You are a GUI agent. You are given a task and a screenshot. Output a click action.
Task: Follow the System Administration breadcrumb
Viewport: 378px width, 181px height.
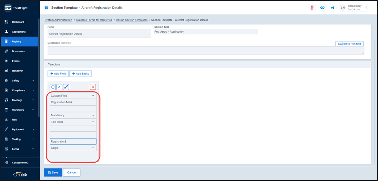click(58, 20)
